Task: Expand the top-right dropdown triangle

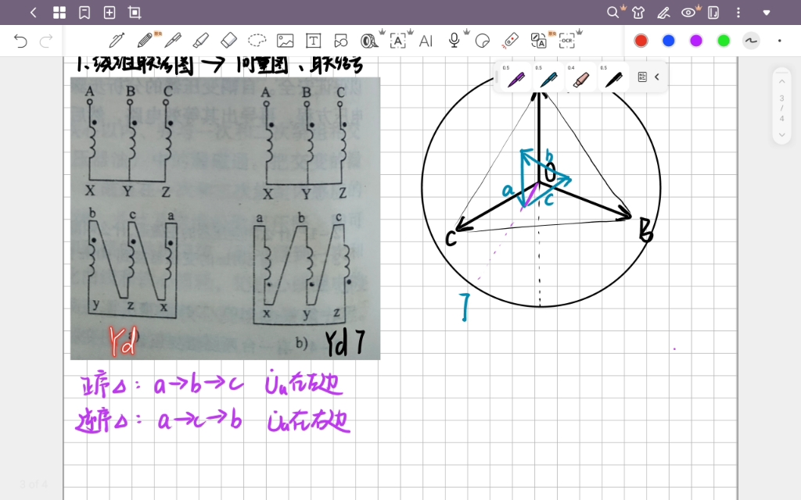Action: pos(767,12)
